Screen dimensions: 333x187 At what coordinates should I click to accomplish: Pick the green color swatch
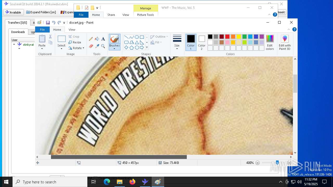pyautogui.click(x=245, y=37)
